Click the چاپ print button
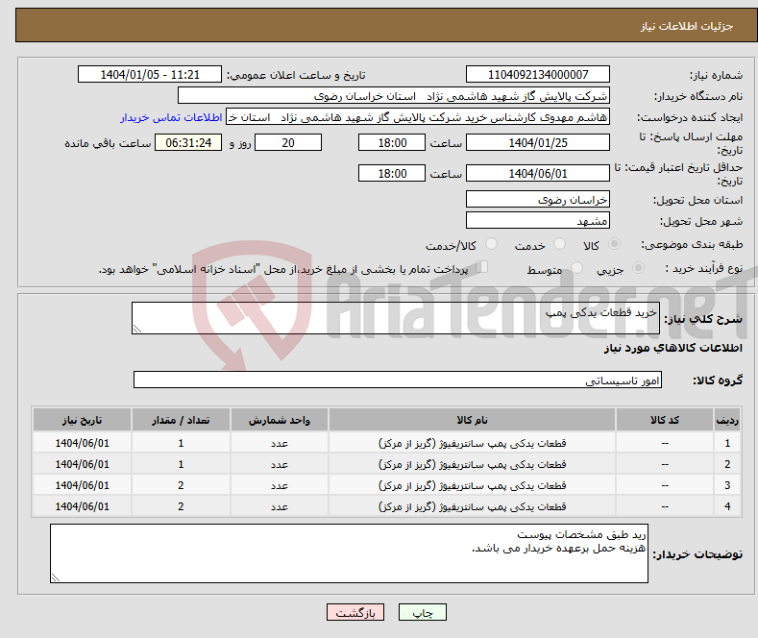This screenshot has width=758, height=638. click(423, 612)
